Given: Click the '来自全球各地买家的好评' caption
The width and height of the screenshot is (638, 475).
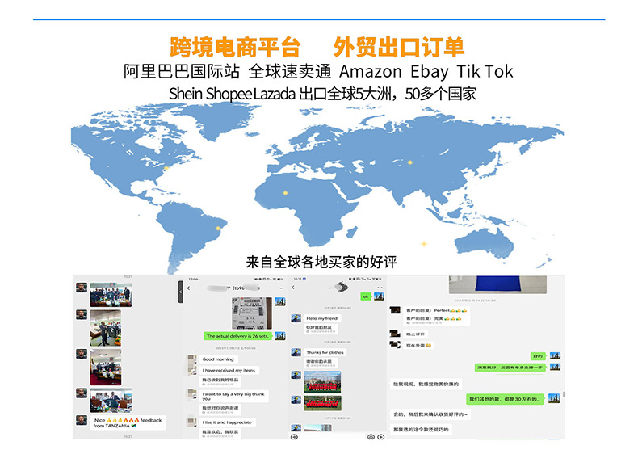Looking at the screenshot, I should 321,262.
